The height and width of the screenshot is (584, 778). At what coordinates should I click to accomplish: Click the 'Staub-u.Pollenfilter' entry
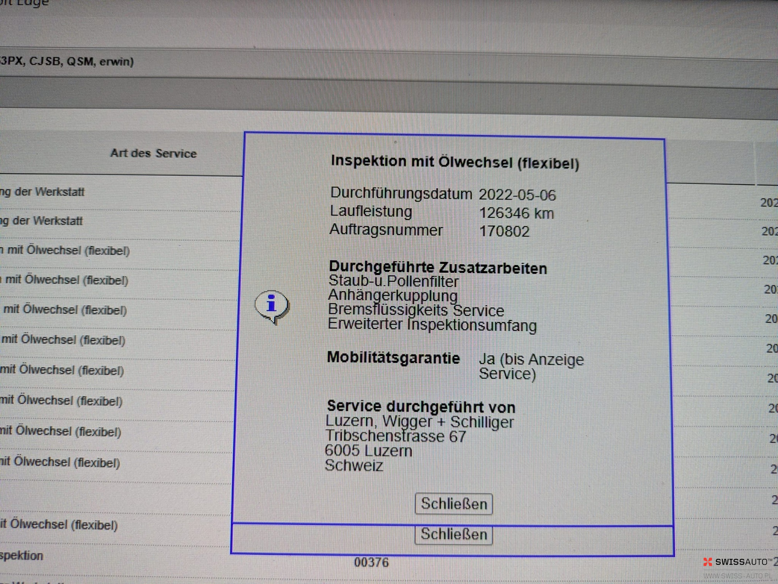[x=393, y=281]
